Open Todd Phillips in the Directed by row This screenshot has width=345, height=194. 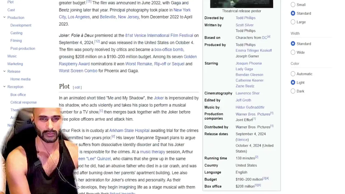[x=246, y=18]
